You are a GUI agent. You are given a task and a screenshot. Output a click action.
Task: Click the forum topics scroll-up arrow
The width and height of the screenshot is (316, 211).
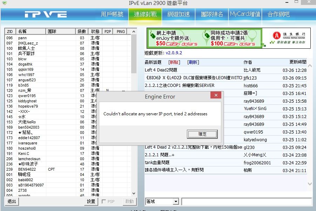coord(309,66)
